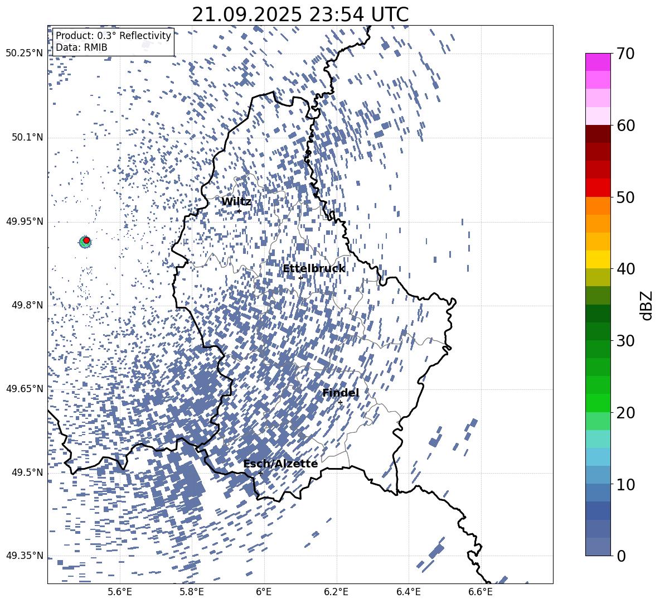This screenshot has height=603, width=660.
Task: Click the 49.8°N latitude label
Action: tap(27, 305)
